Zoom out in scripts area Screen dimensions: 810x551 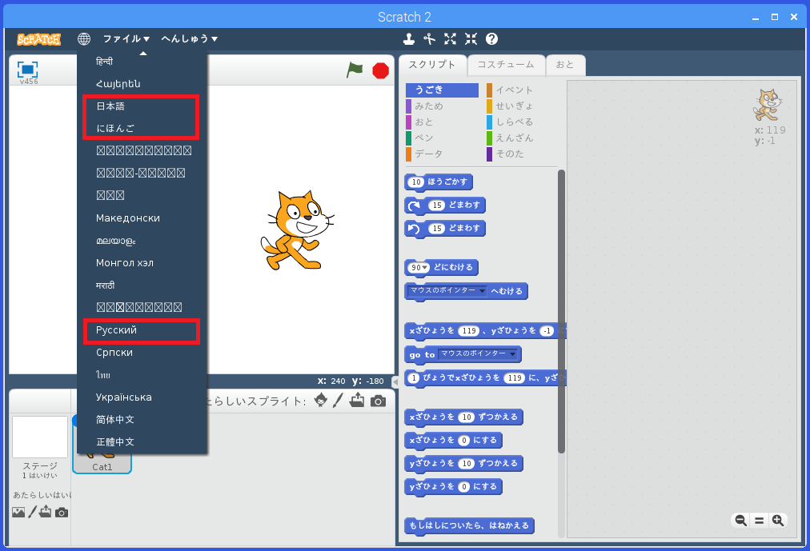tap(741, 521)
